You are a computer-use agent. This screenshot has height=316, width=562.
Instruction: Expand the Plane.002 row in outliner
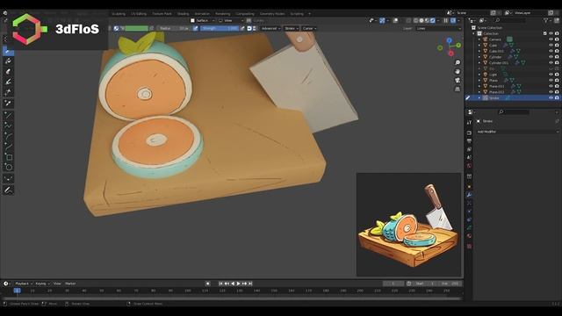(479, 92)
